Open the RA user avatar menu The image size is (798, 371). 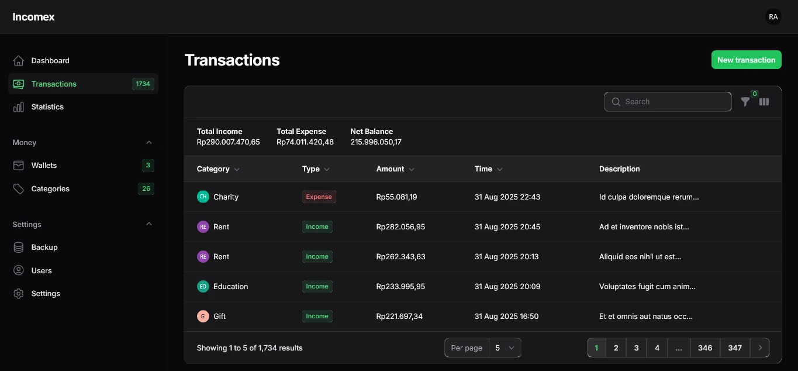tap(773, 17)
